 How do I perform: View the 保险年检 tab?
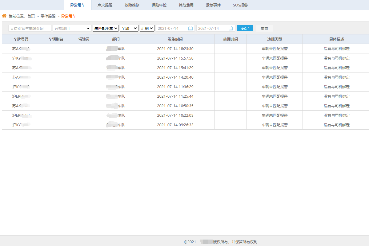(x=158, y=5)
